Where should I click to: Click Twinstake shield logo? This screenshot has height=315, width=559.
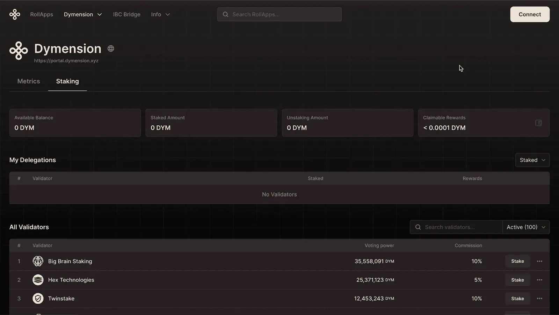[x=38, y=299]
